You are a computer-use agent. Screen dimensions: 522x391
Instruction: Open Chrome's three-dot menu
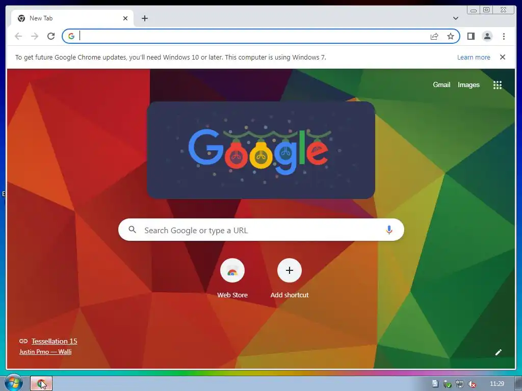click(504, 36)
